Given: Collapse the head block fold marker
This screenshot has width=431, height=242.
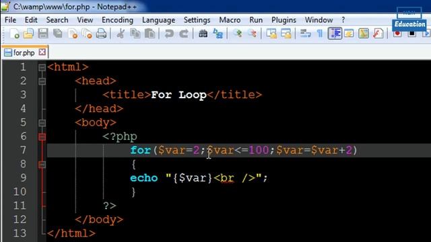Looking at the screenshot, I should [42, 81].
